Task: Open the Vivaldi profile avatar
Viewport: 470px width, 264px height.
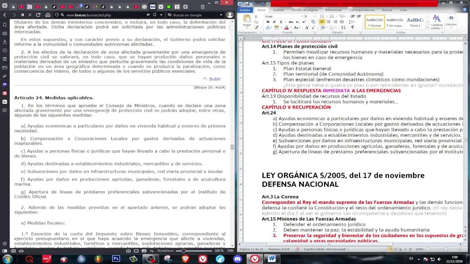Action: pos(230,15)
